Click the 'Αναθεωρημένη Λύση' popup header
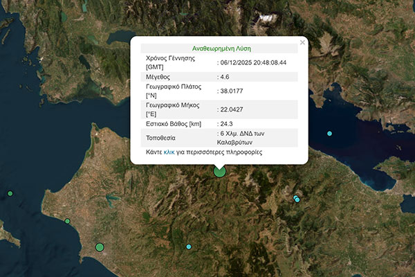This screenshot has width=415, height=277. coord(221,49)
